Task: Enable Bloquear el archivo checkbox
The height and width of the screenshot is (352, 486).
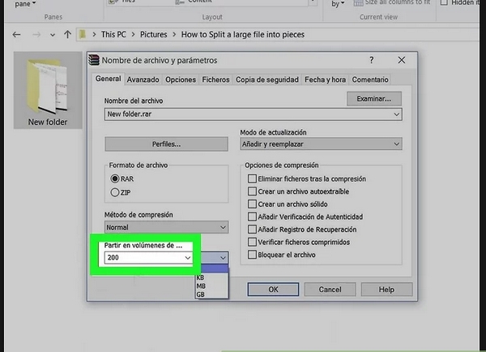Action: point(253,255)
